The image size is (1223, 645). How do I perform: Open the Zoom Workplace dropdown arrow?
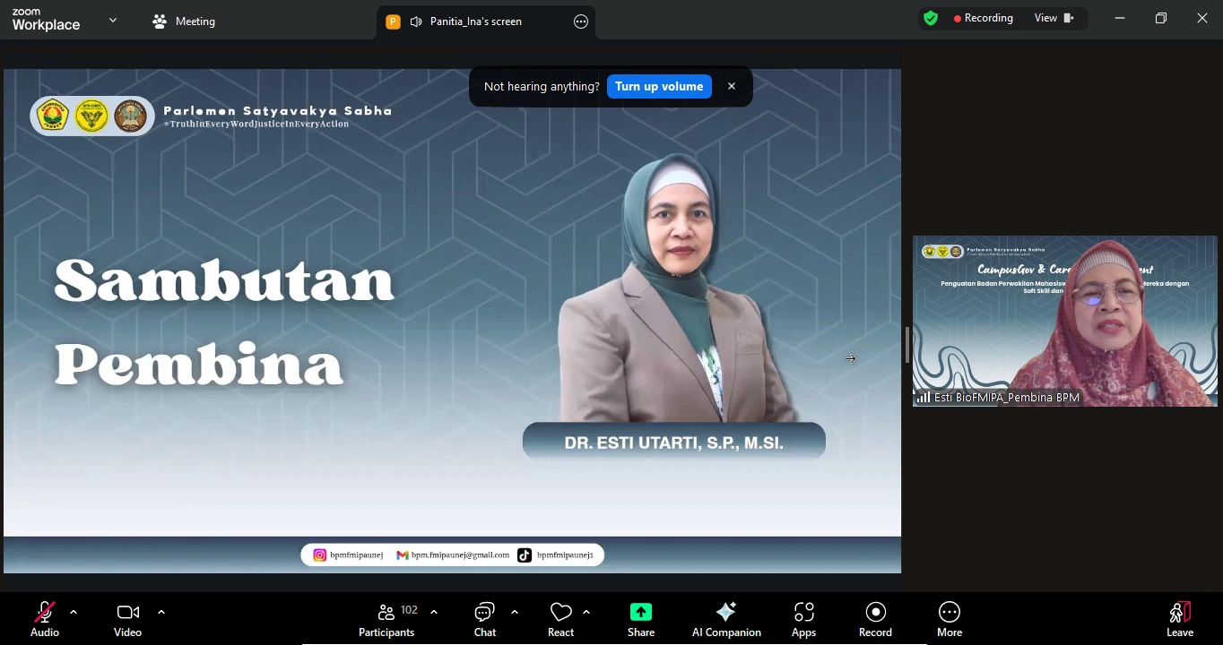[x=113, y=20]
